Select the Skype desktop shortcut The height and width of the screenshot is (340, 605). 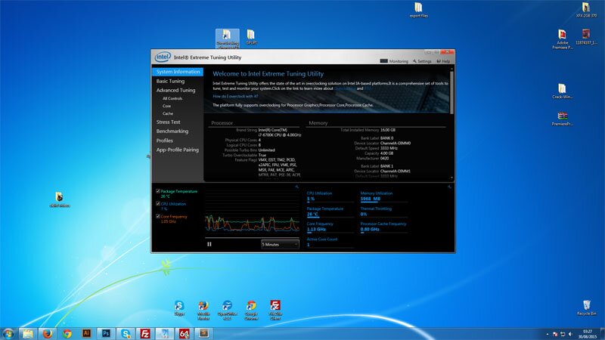pyautogui.click(x=179, y=308)
